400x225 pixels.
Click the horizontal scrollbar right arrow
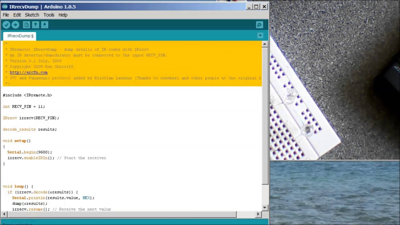pos(258,214)
